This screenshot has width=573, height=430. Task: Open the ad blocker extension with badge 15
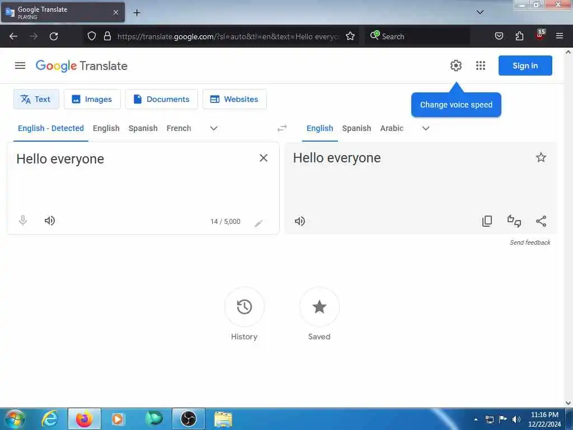[x=540, y=35]
